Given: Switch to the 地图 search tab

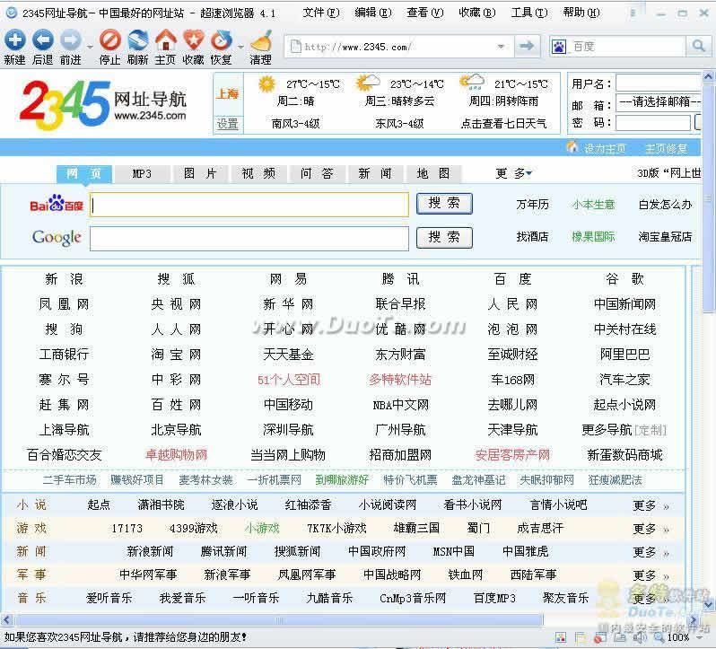Looking at the screenshot, I should pos(433,173).
